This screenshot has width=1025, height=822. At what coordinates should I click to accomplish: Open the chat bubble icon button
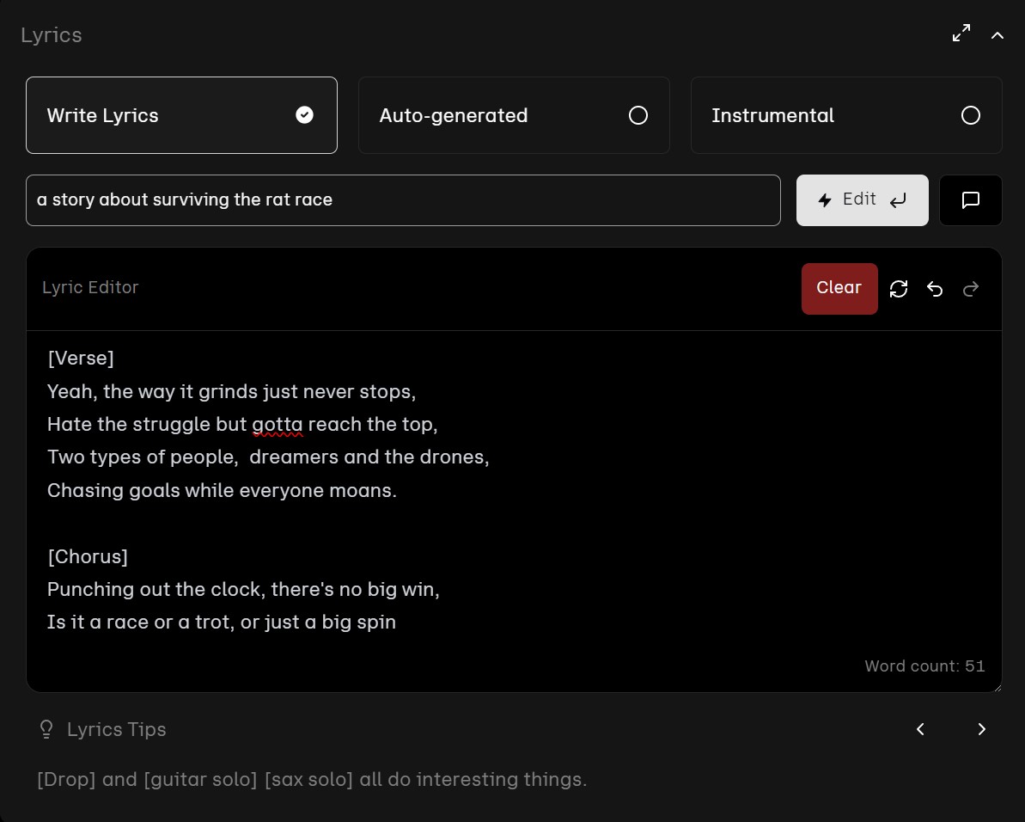(970, 200)
